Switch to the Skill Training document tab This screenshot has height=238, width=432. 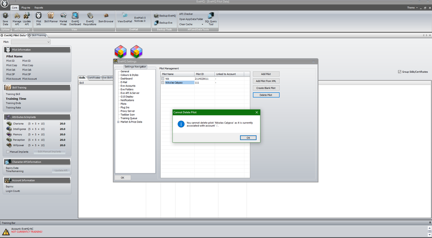tap(39, 35)
